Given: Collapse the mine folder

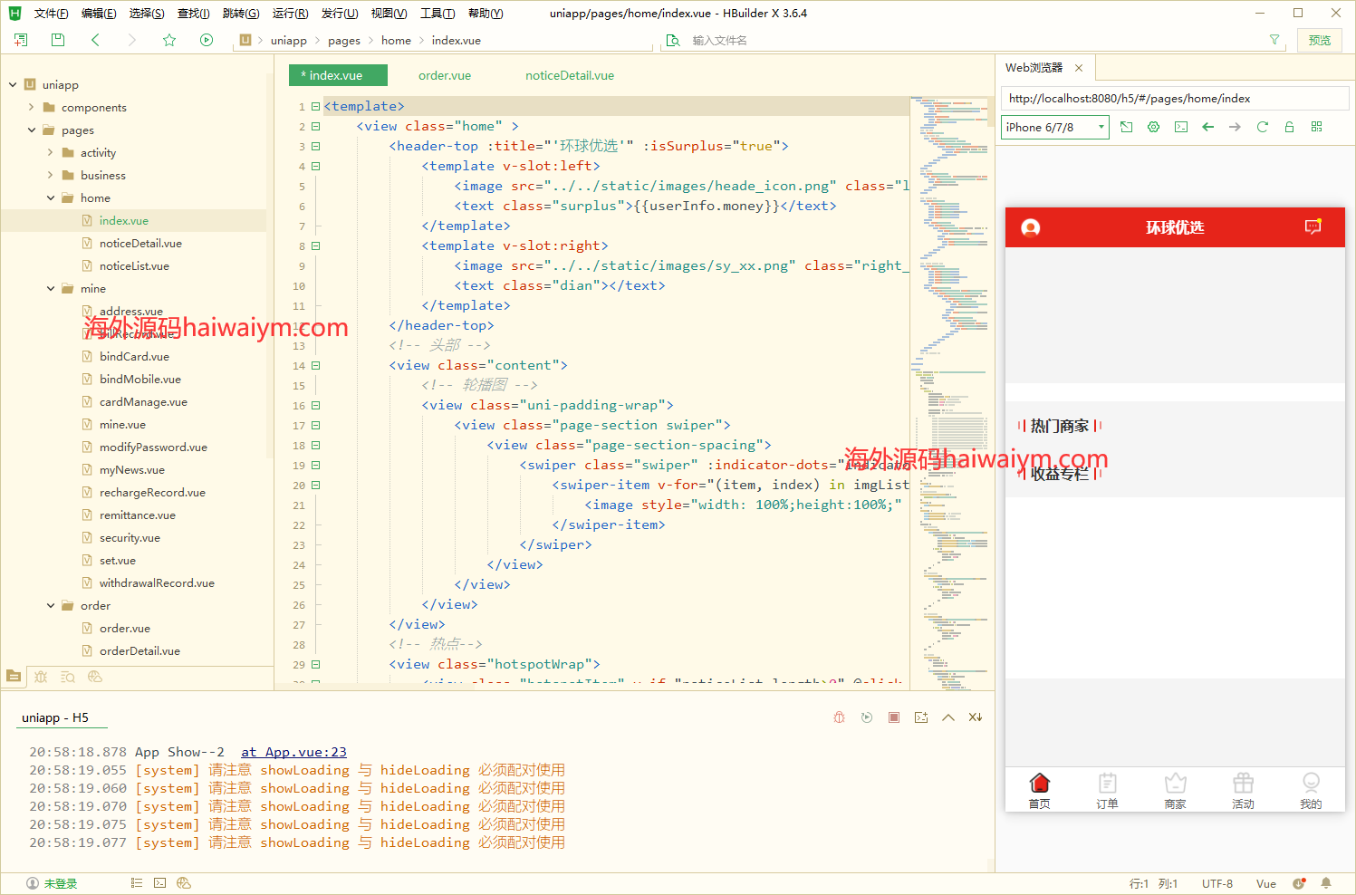Looking at the screenshot, I should pos(51,288).
